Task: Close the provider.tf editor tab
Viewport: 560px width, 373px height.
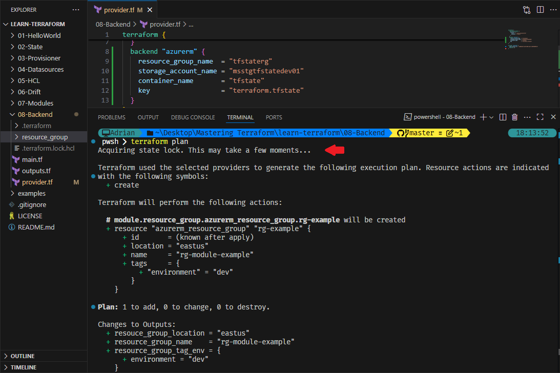Action: click(x=150, y=10)
